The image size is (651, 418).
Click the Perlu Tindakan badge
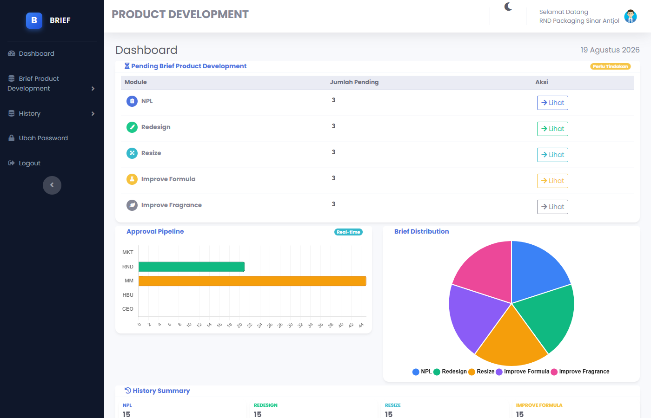(x=611, y=66)
